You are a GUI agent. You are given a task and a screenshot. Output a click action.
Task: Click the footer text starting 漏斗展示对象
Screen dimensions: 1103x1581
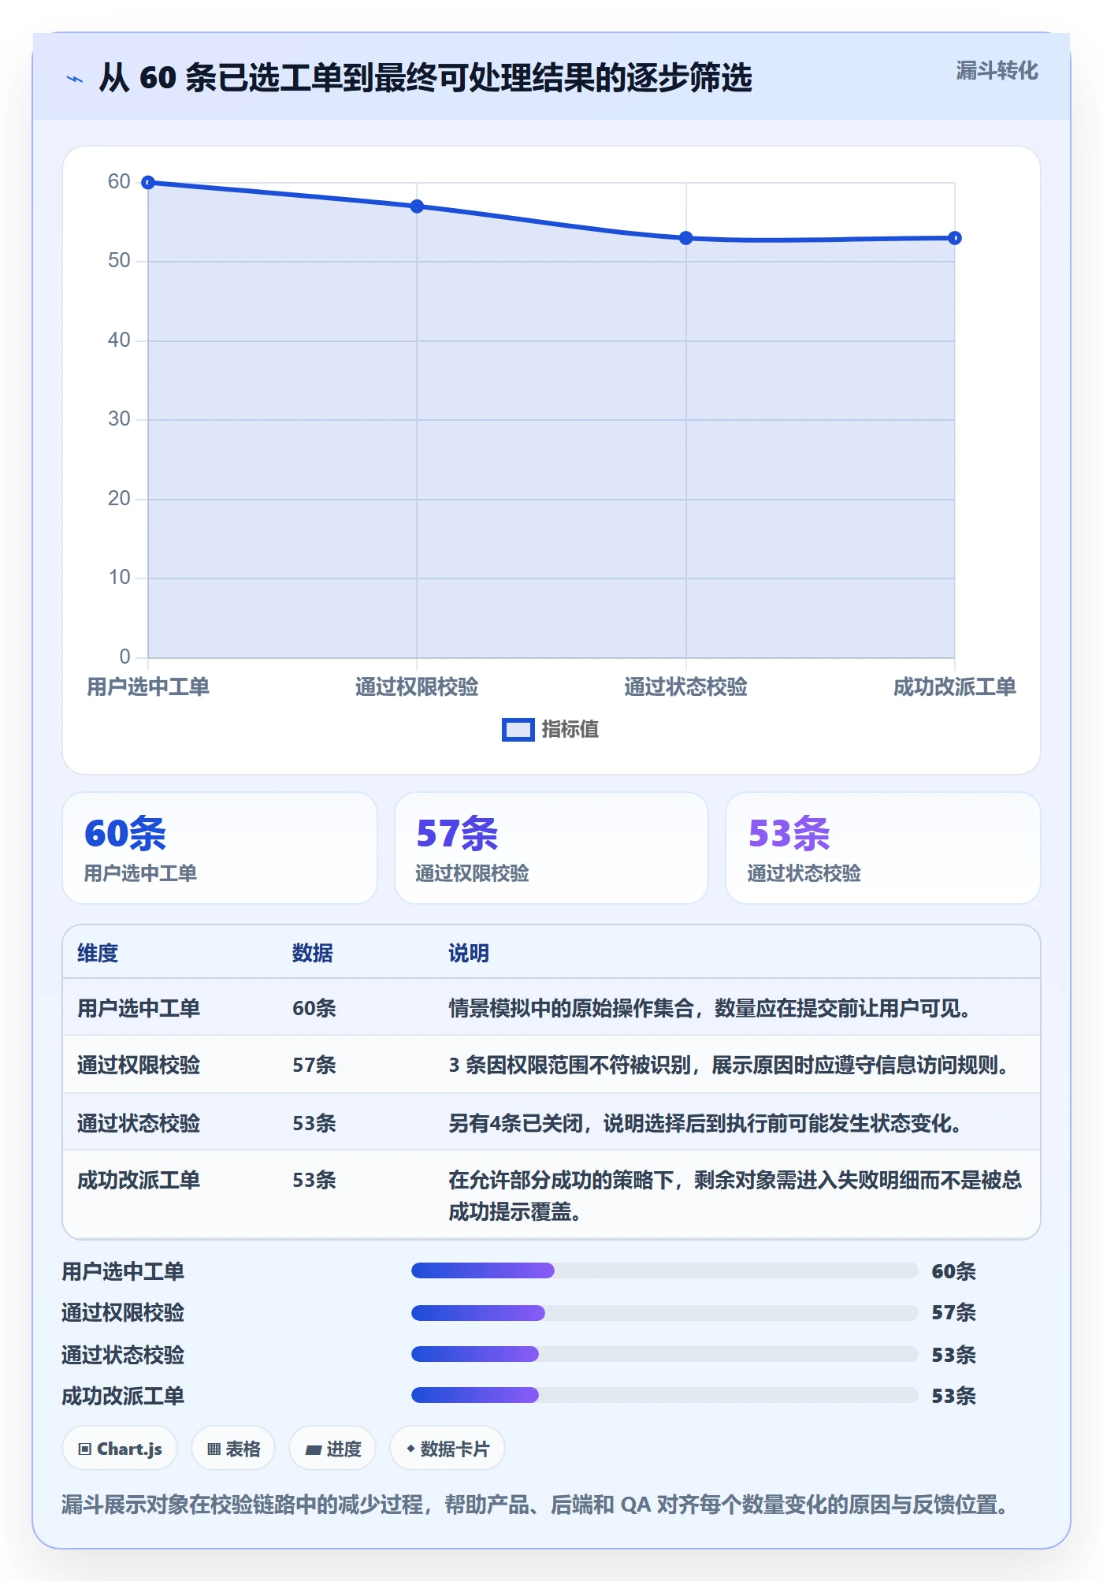(x=536, y=1505)
